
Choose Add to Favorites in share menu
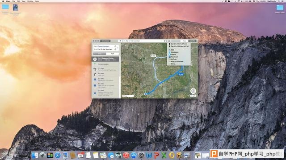point(179,61)
